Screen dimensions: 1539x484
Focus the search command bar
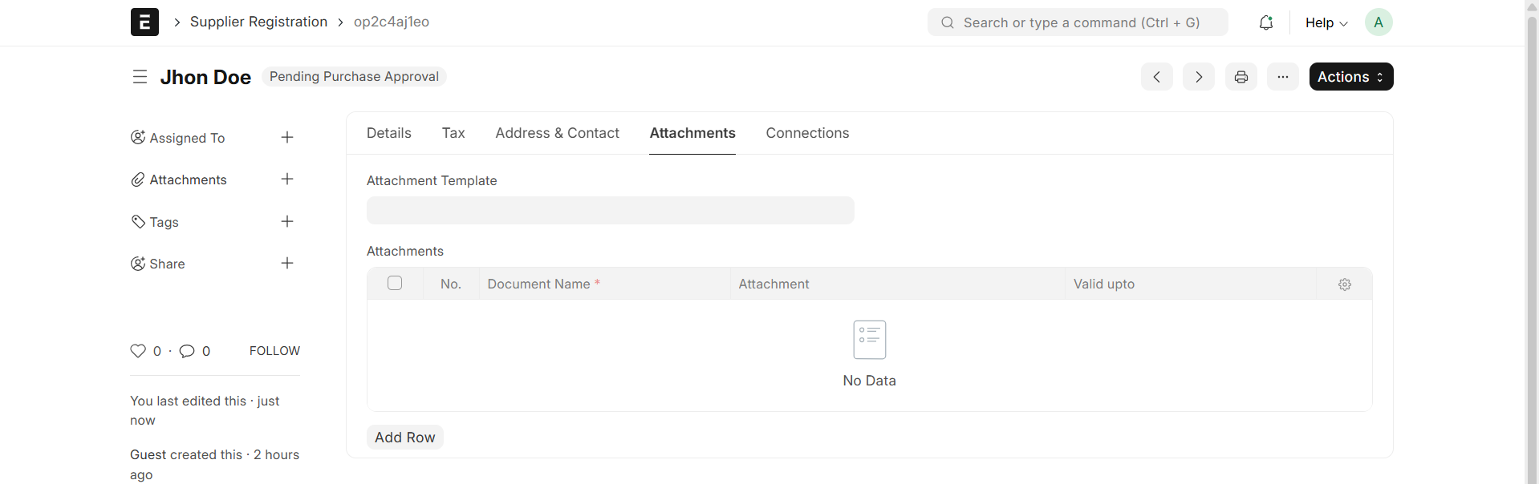(1078, 22)
